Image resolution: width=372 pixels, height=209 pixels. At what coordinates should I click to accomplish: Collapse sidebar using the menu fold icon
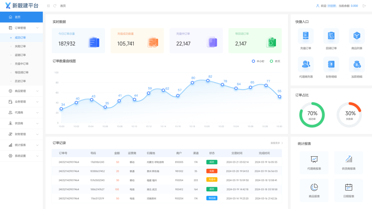48,6
